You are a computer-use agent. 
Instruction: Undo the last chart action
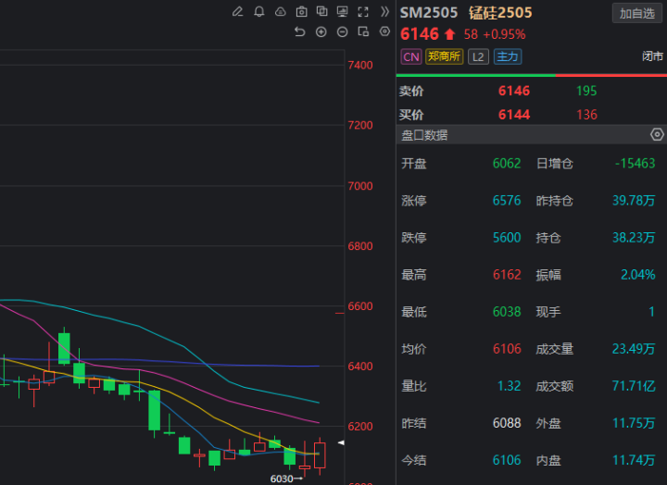coord(299,31)
